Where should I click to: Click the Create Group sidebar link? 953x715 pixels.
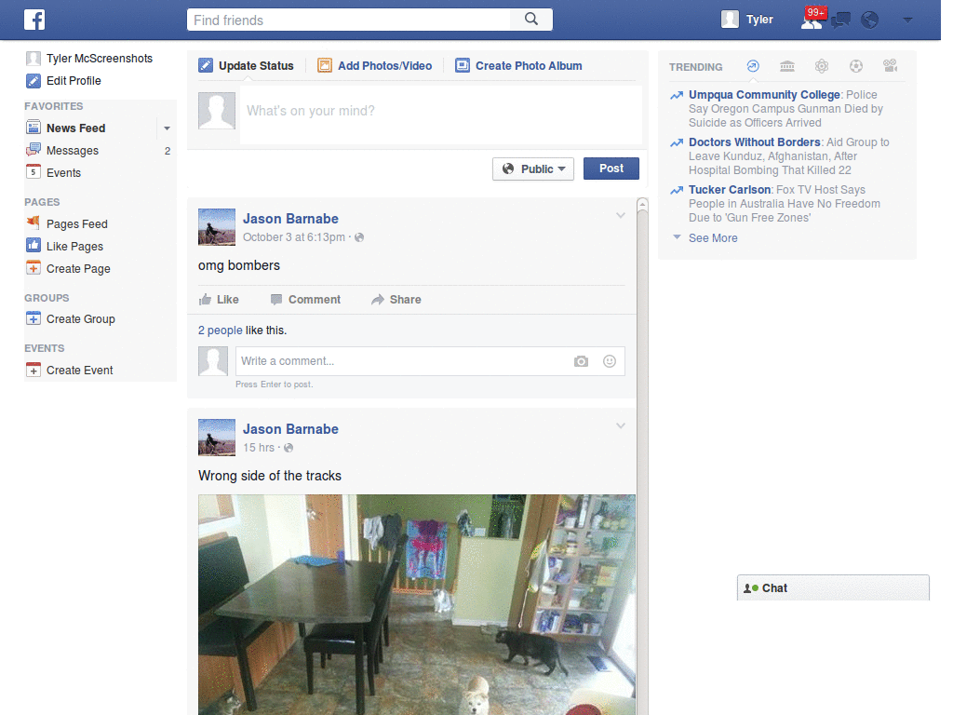[x=80, y=319]
